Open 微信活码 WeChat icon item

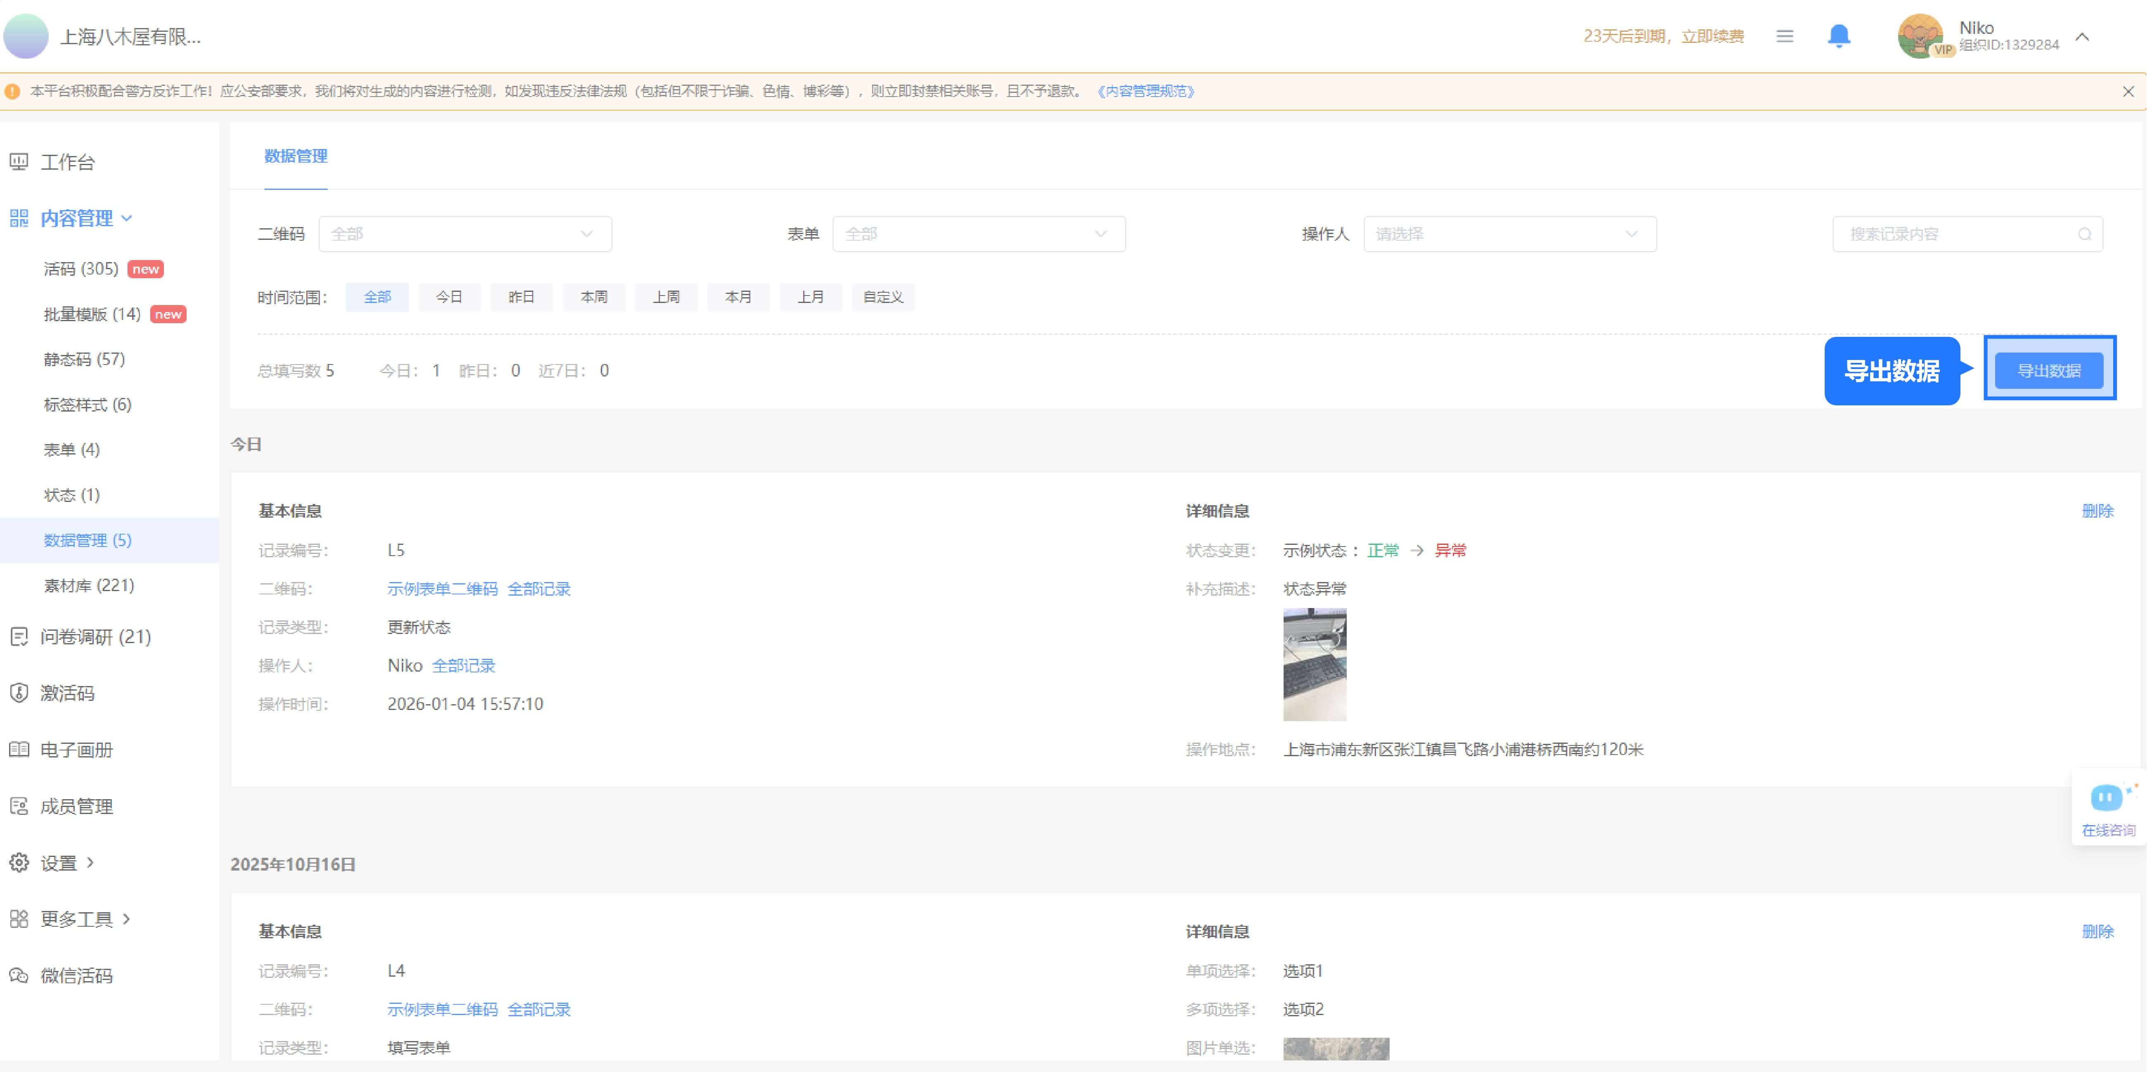[19, 975]
